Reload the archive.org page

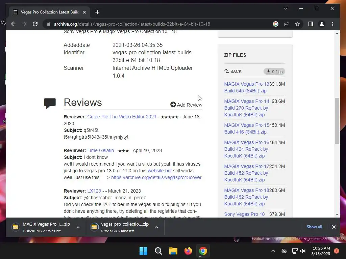click(35, 24)
